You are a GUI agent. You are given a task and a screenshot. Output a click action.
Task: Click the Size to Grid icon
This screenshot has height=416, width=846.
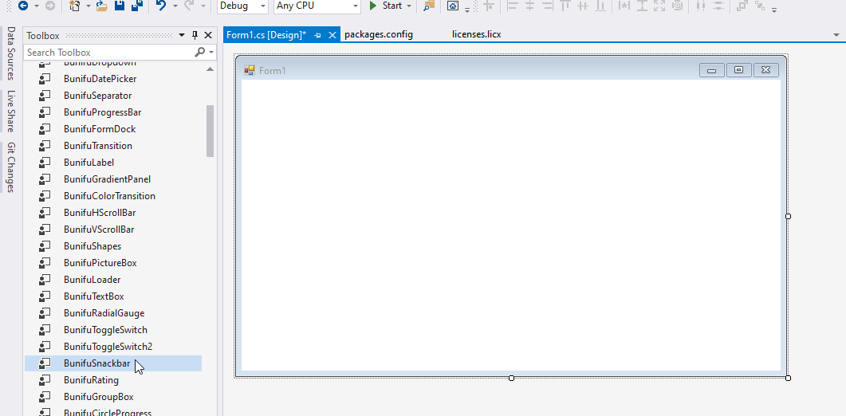677,6
